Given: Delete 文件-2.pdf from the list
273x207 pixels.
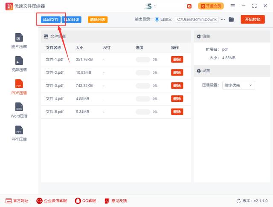Looking at the screenshot, I should click(x=177, y=72).
